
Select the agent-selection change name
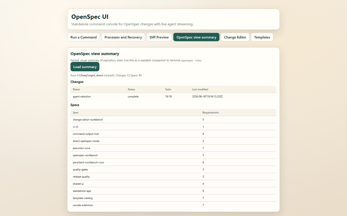coord(82,96)
